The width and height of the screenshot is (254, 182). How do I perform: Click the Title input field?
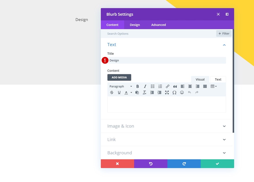point(167,60)
